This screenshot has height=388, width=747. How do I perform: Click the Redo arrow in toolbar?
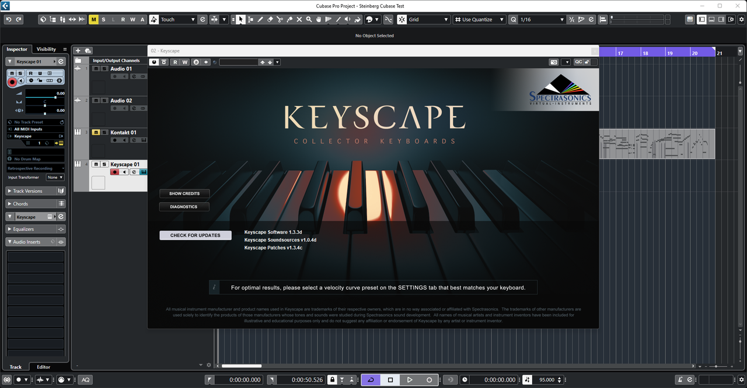pos(19,19)
